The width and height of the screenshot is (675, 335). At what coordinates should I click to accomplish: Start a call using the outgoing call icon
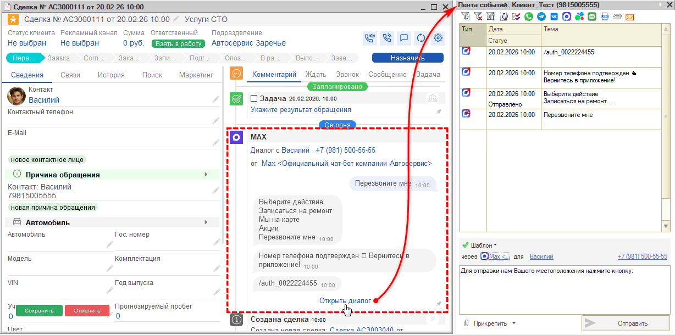(x=370, y=38)
